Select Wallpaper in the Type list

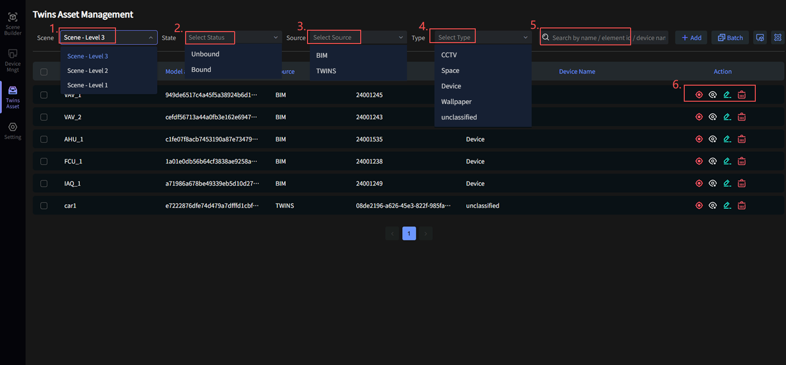(456, 102)
